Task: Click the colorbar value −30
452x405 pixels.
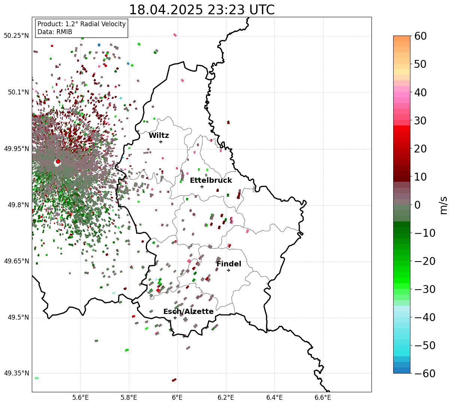Action: pyautogui.click(x=425, y=289)
